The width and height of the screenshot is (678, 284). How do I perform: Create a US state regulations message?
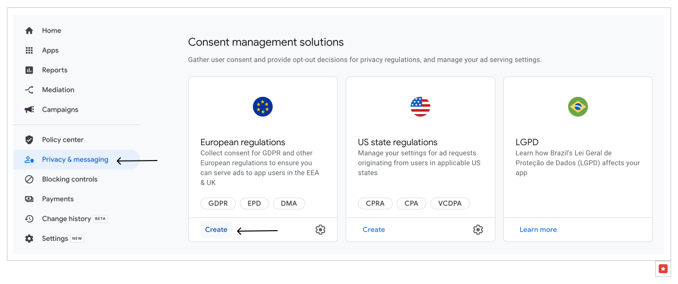coord(374,230)
